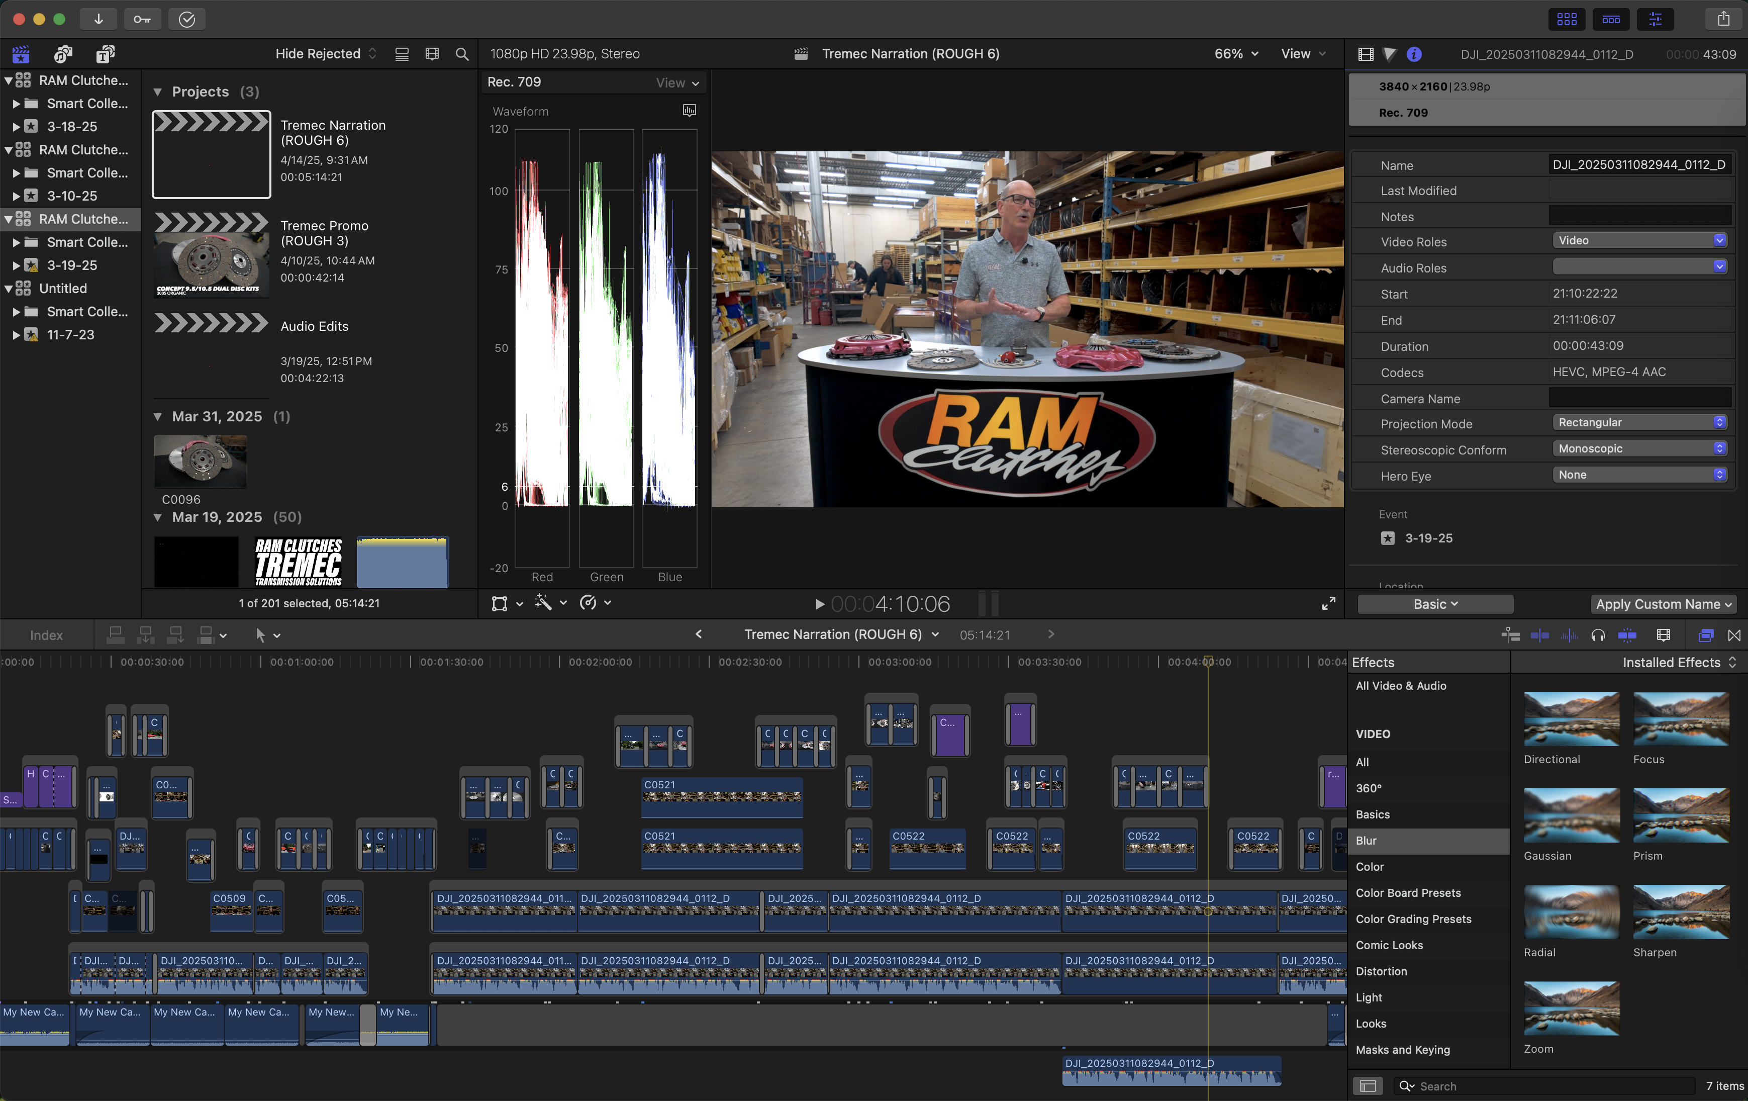
Task: Choose the Select arrow tool in timeline
Action: pyautogui.click(x=260, y=635)
